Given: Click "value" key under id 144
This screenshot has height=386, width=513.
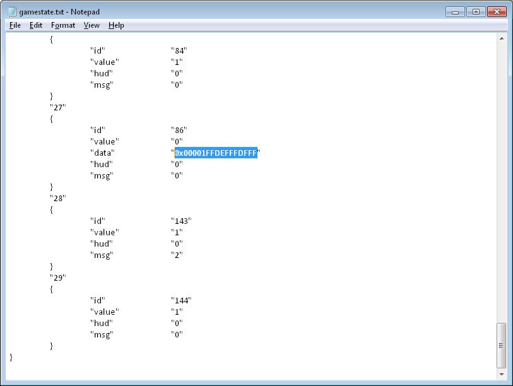Looking at the screenshot, I should (x=105, y=312).
